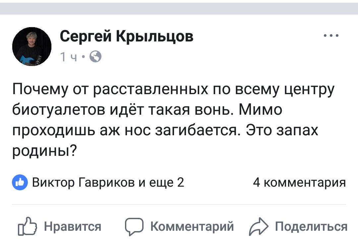Image resolution: width=358 pixels, height=247 pixels.
Task: Open Сергей Крыльцов's profile picture
Action: click(x=32, y=46)
